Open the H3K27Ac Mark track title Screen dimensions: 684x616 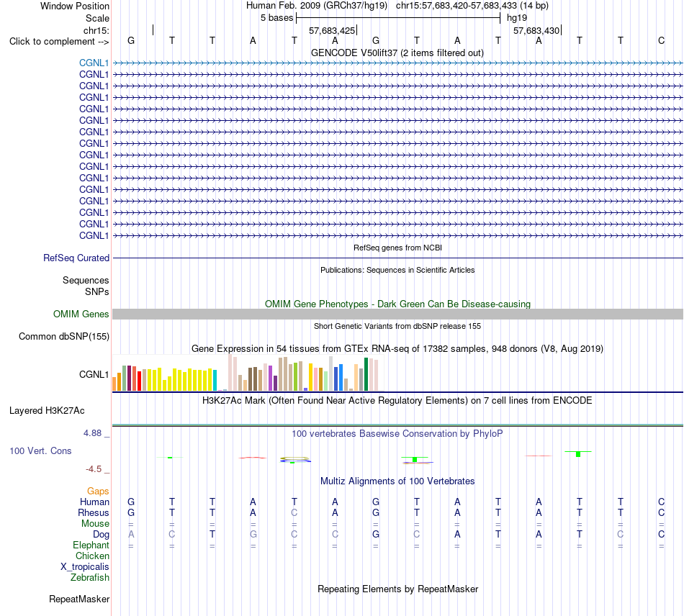point(397,401)
